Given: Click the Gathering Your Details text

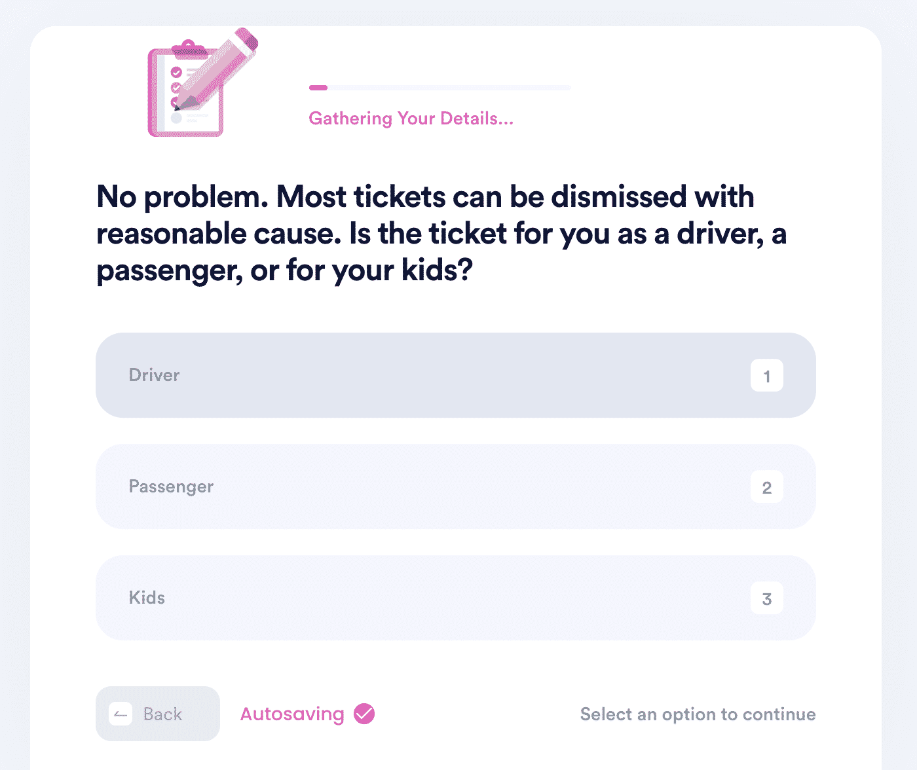Looking at the screenshot, I should coord(411,119).
